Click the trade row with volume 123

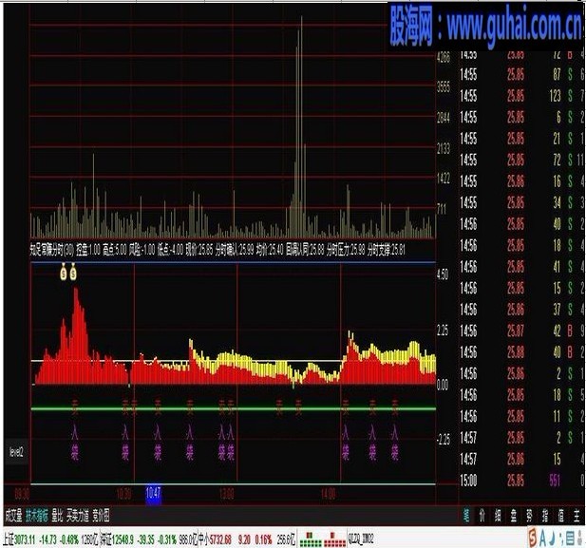[522, 96]
